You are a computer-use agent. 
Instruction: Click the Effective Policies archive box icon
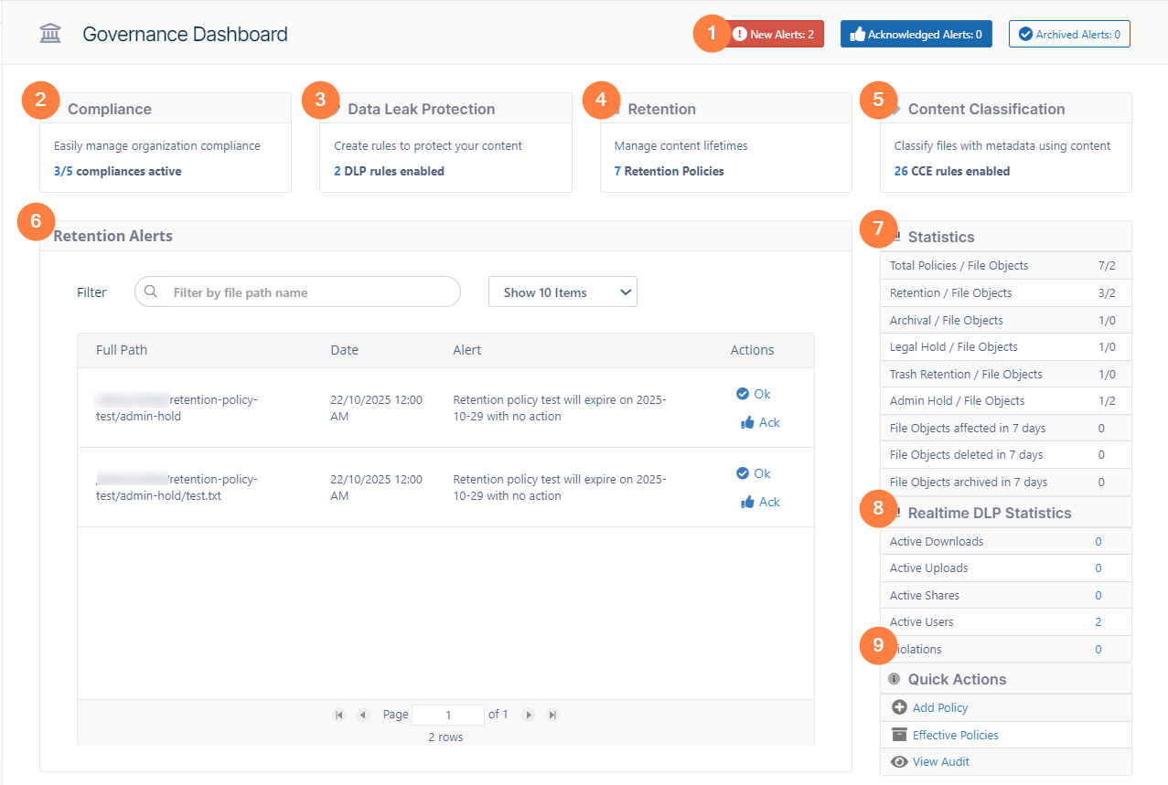point(899,735)
